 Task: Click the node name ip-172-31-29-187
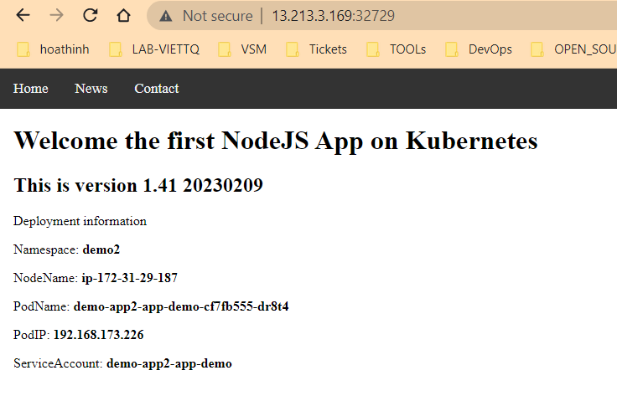(x=129, y=278)
